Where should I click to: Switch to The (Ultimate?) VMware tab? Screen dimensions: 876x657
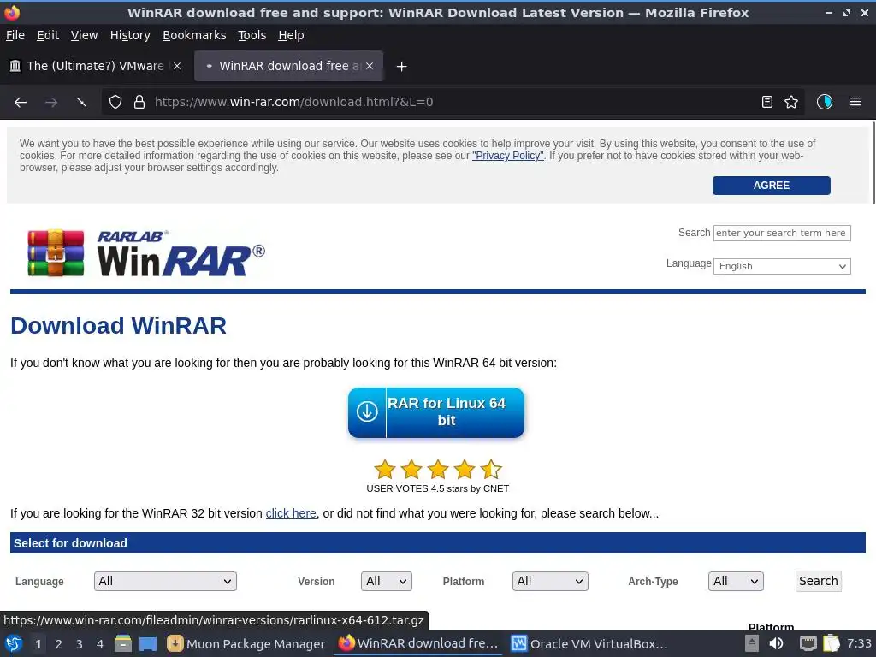95,66
